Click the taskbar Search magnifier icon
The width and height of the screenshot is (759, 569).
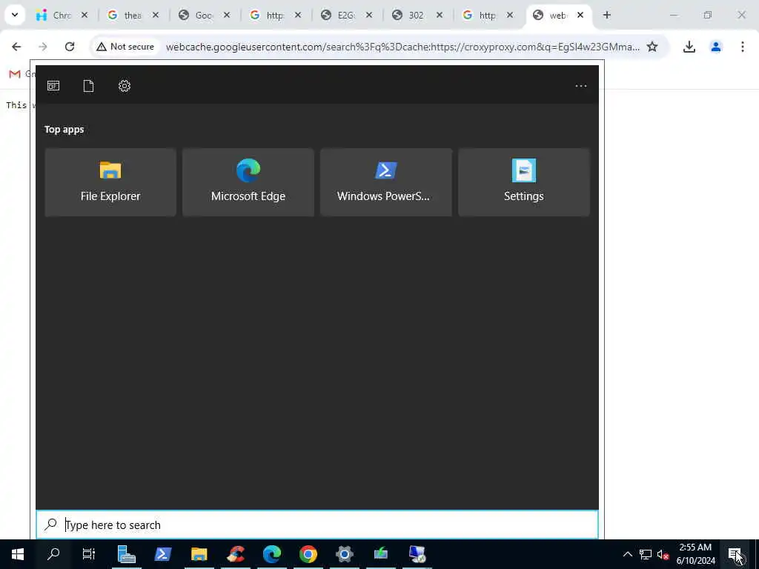[53, 554]
